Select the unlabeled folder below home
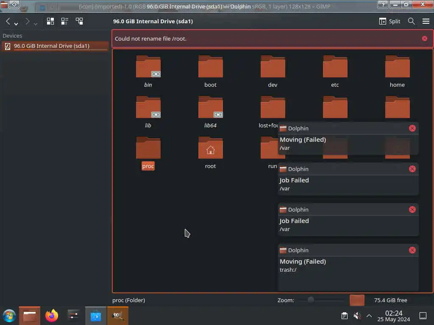 (397, 107)
